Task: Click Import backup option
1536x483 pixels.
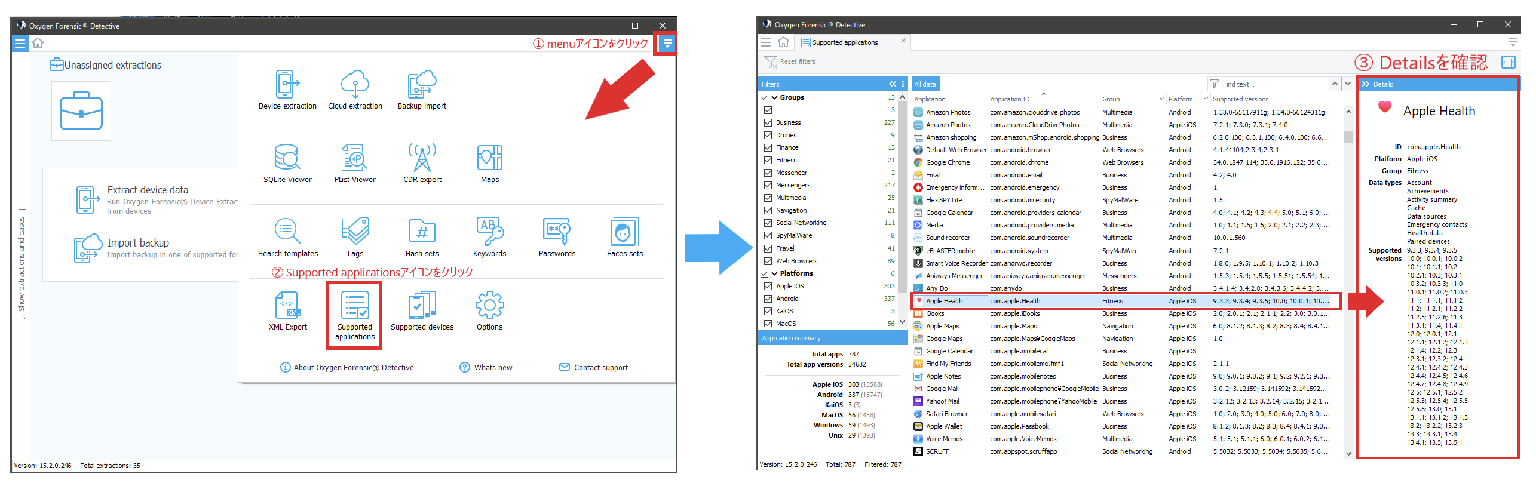Action: tap(157, 248)
